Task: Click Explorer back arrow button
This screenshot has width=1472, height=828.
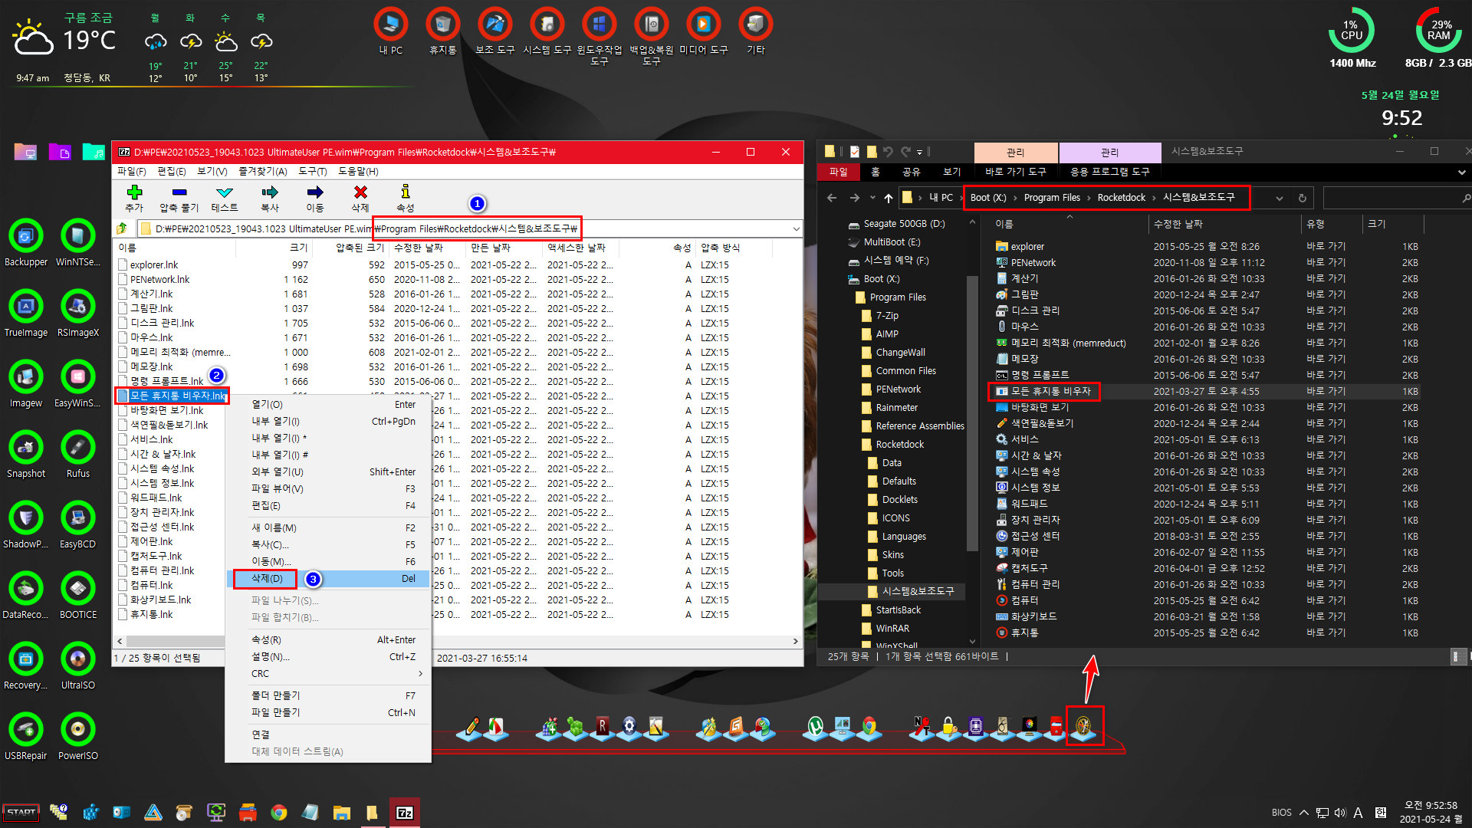Action: pos(832,198)
